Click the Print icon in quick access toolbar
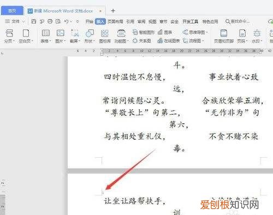 [50, 21]
